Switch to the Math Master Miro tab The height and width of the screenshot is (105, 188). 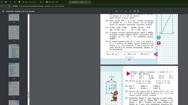click(x=55, y=2)
